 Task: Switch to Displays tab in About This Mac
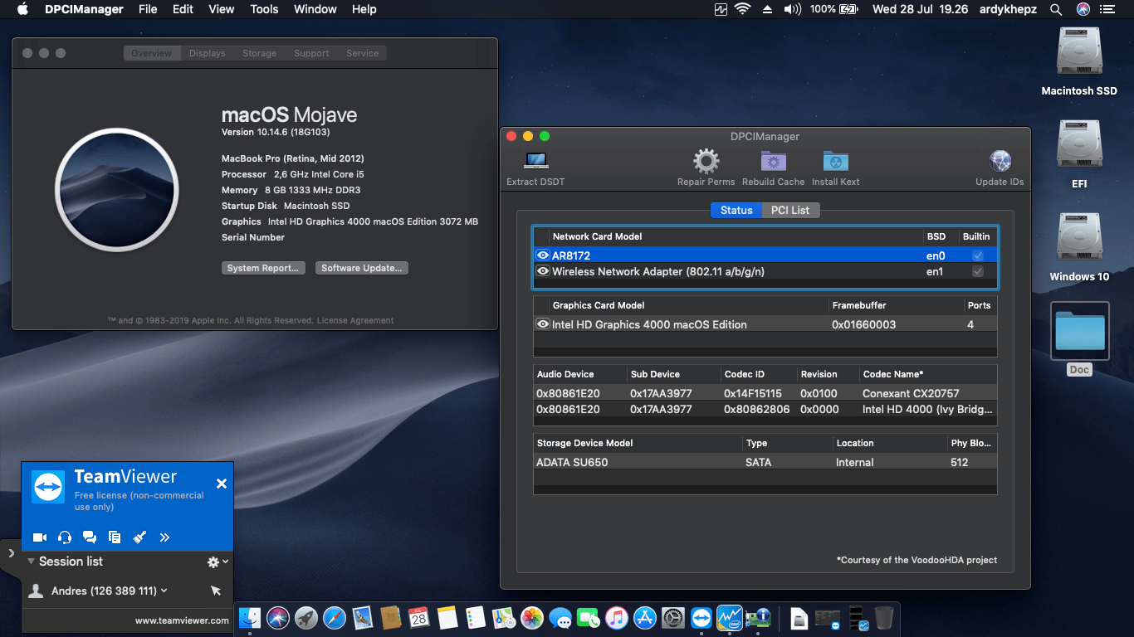click(x=207, y=53)
